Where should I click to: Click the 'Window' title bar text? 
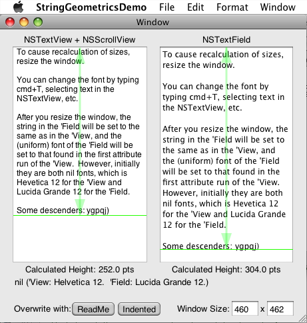pos(153,23)
